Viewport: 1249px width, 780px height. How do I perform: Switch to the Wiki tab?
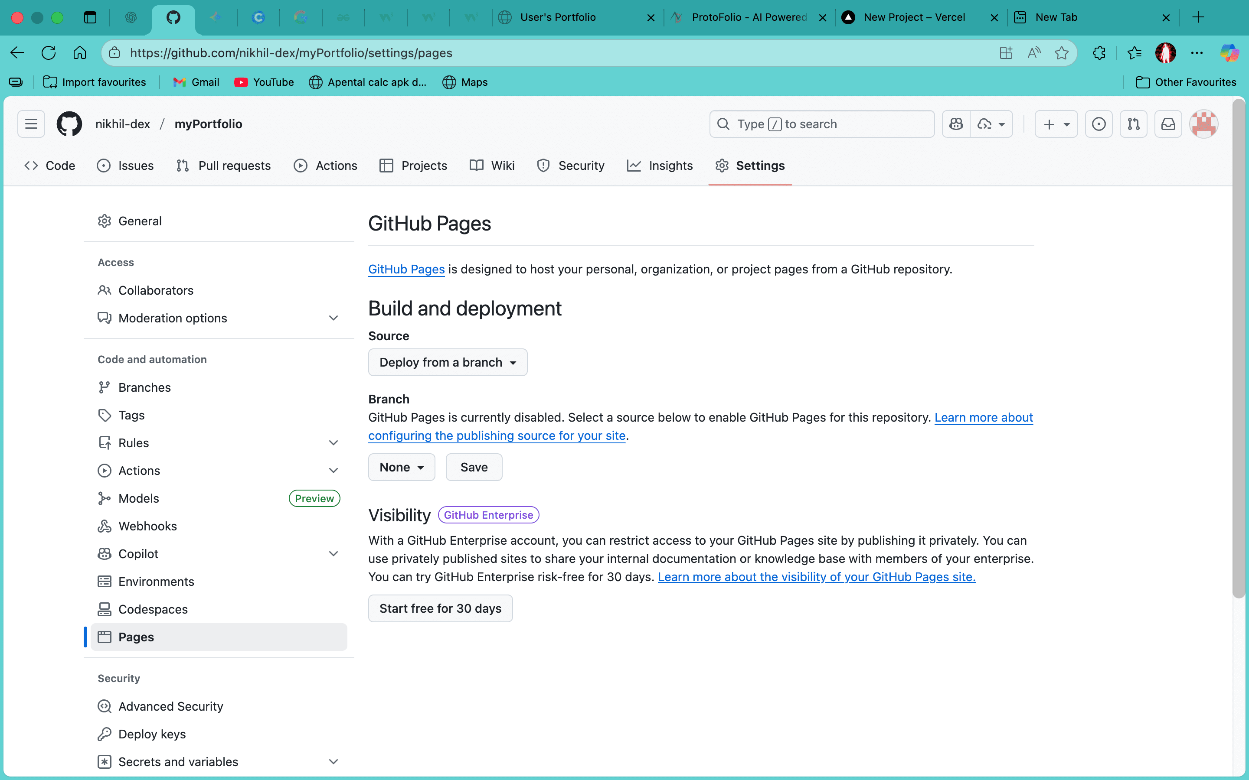pos(492,166)
